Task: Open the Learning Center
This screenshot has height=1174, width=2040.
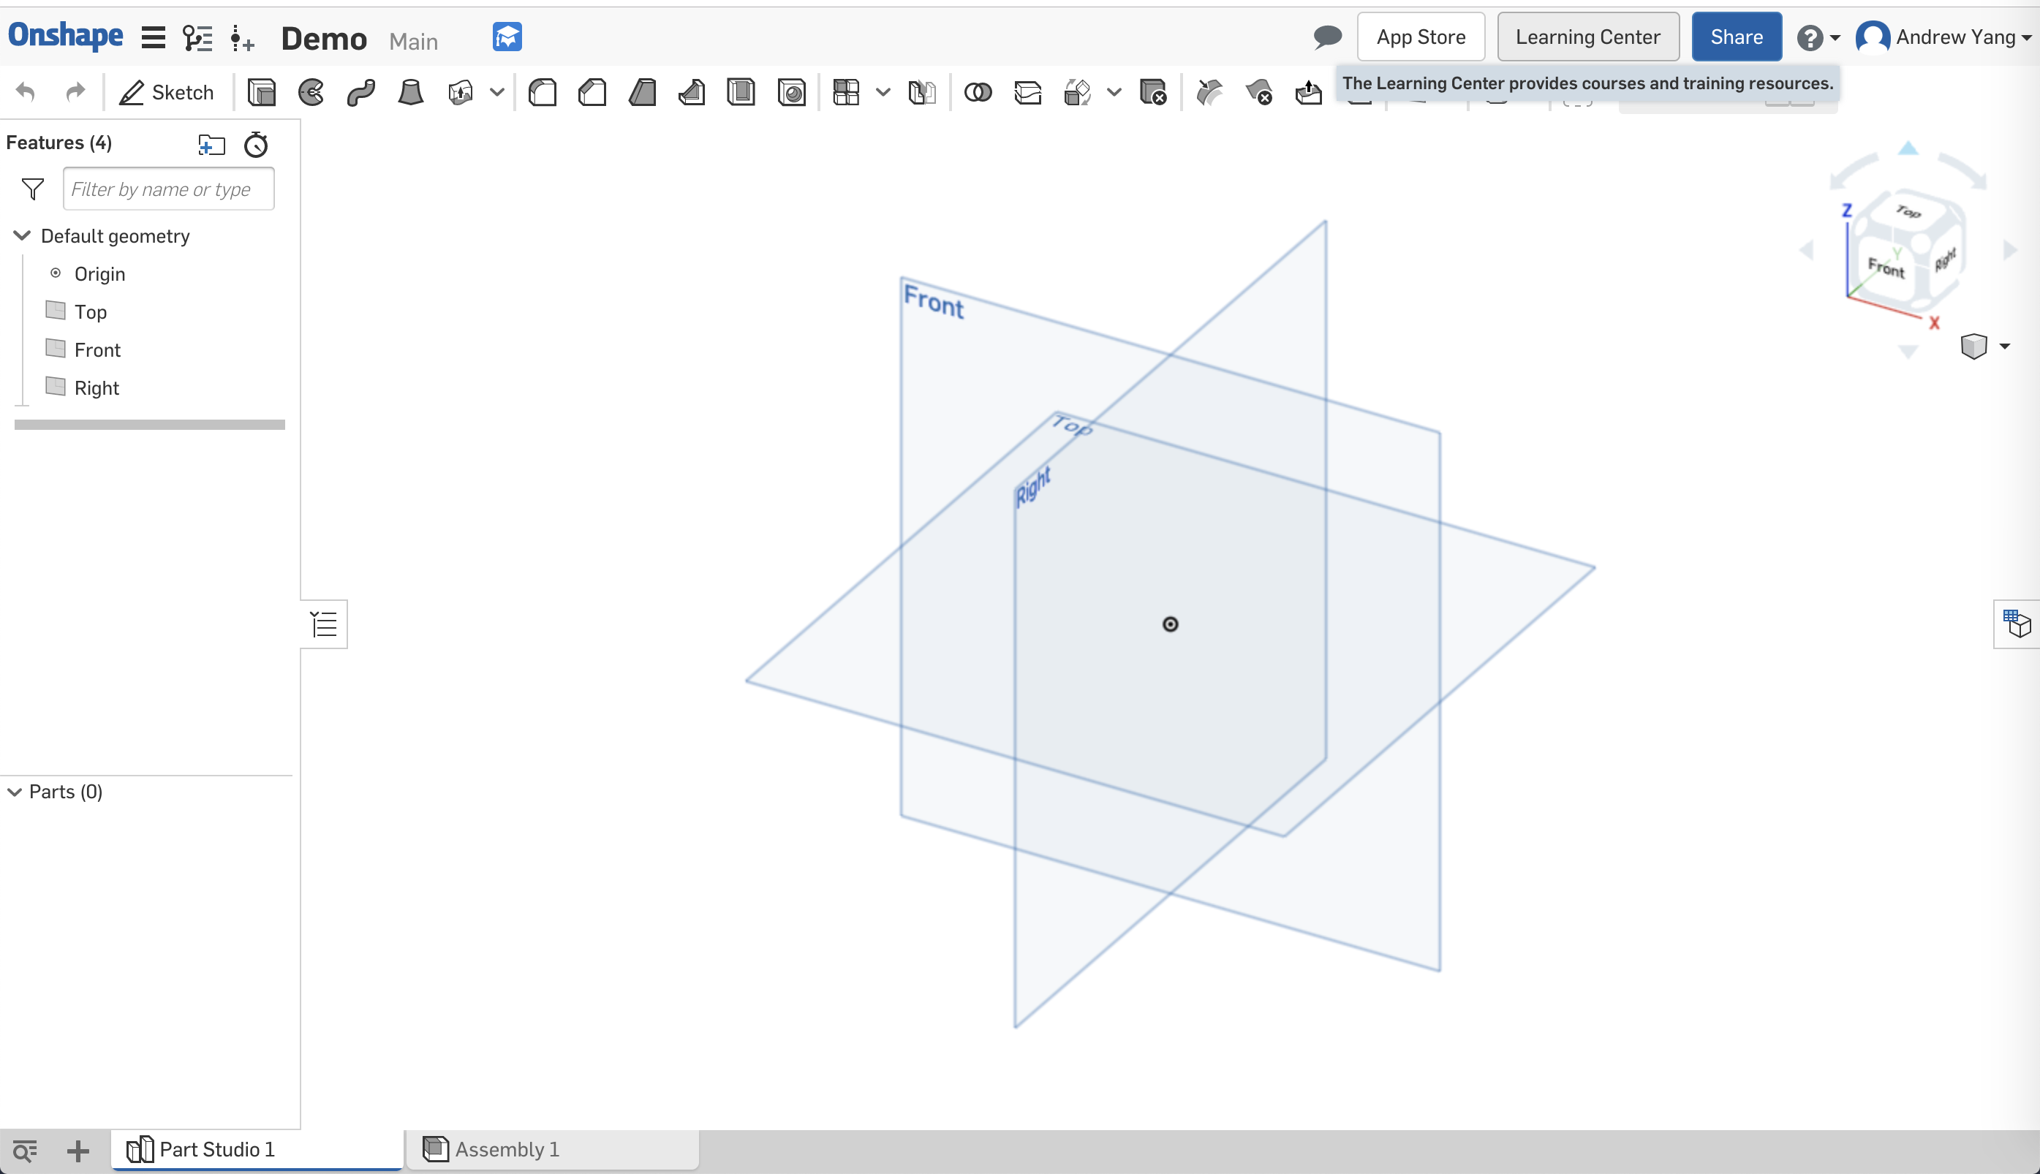Action: pyautogui.click(x=1586, y=38)
